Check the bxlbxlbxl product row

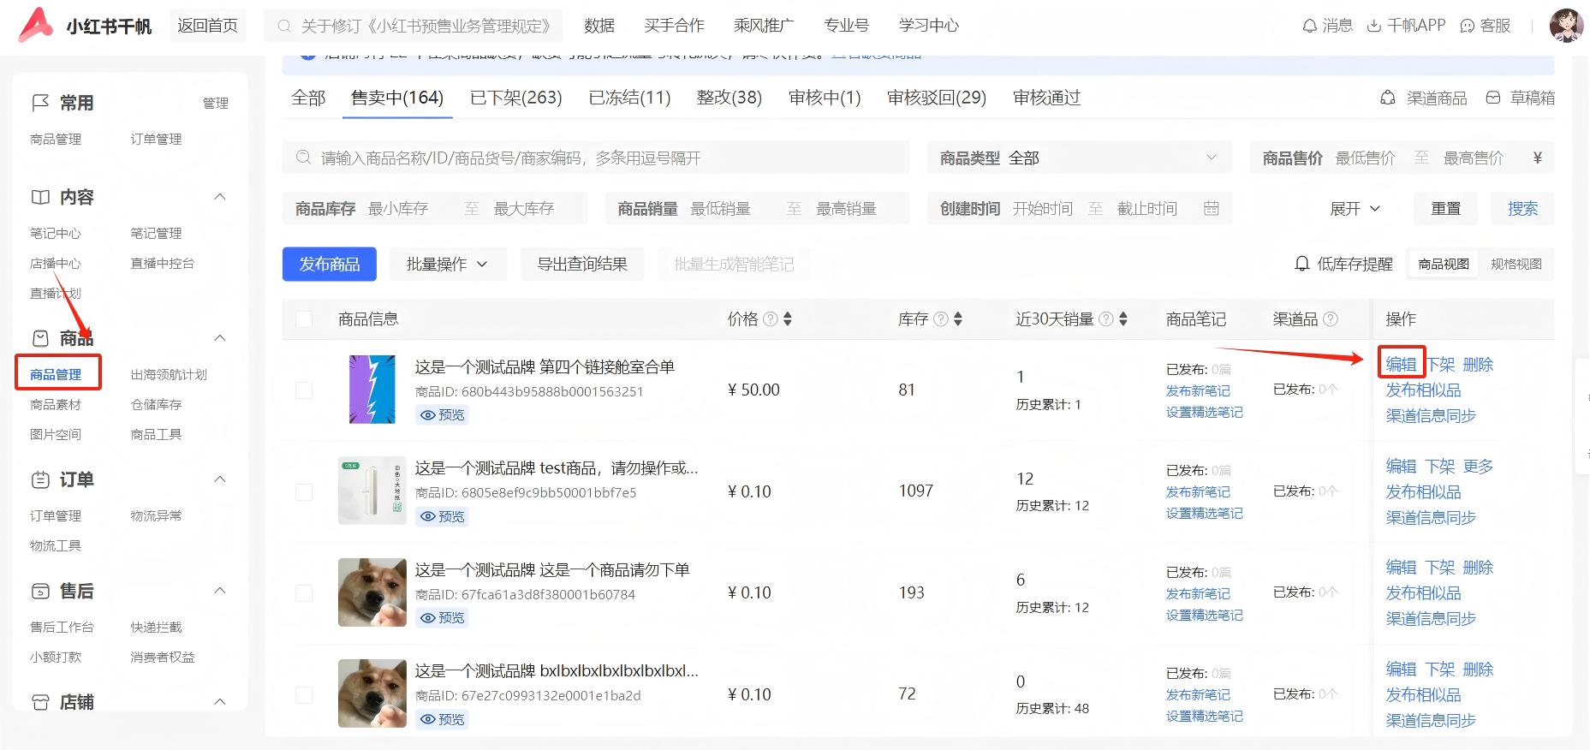tap(304, 694)
